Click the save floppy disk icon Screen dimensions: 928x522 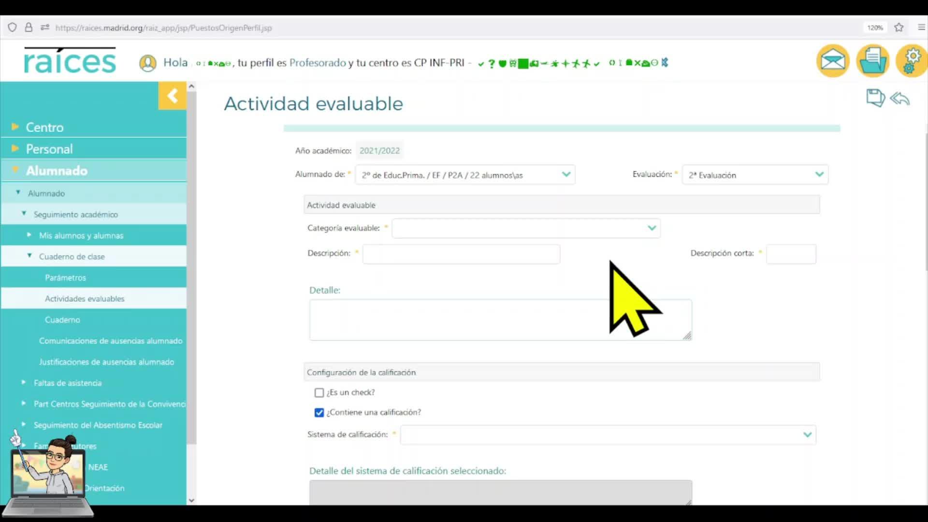click(x=875, y=98)
